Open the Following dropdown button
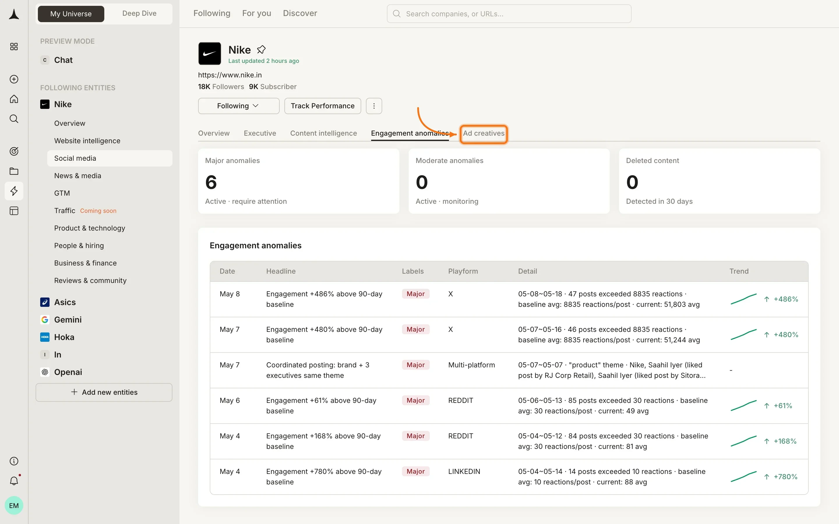839x524 pixels. [x=239, y=106]
